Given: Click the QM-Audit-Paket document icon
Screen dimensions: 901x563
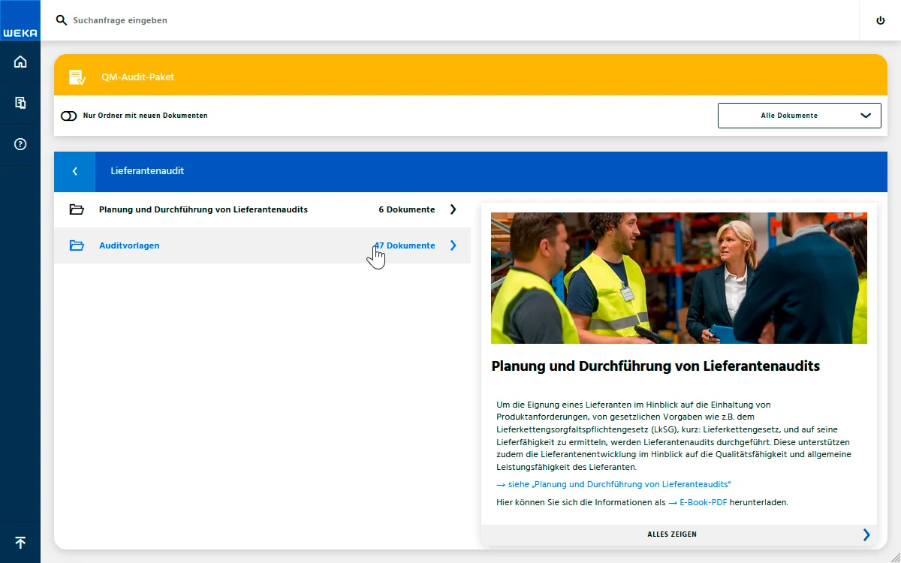Looking at the screenshot, I should [76, 76].
